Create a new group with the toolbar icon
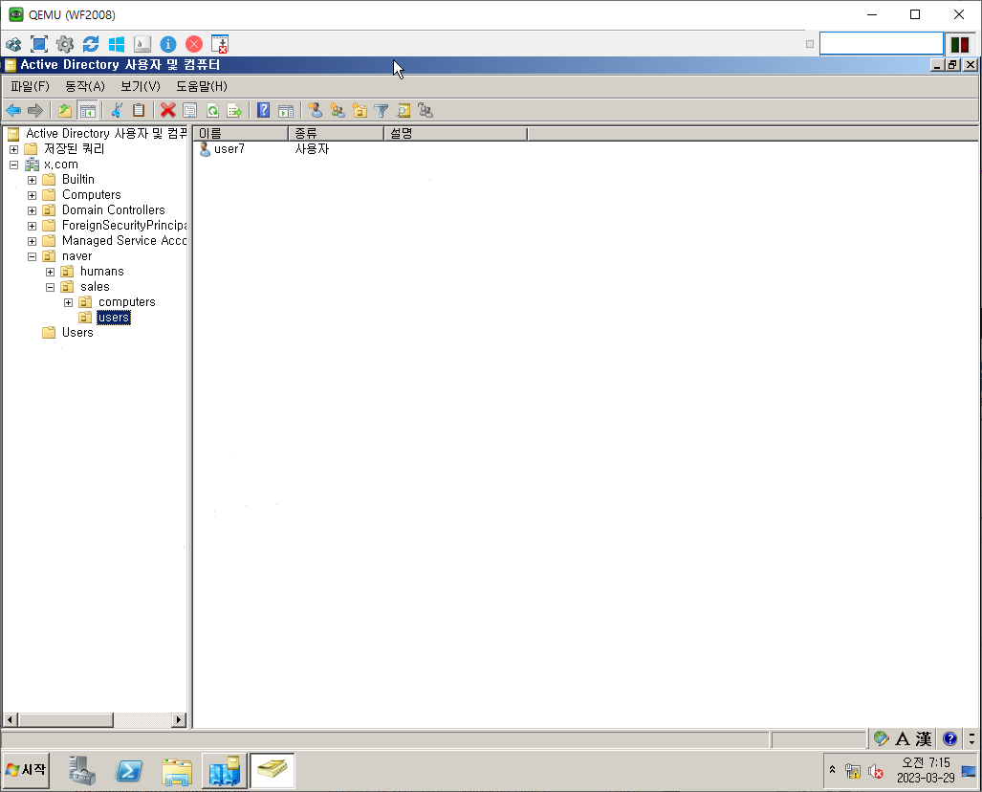This screenshot has width=982, height=792. tap(338, 111)
